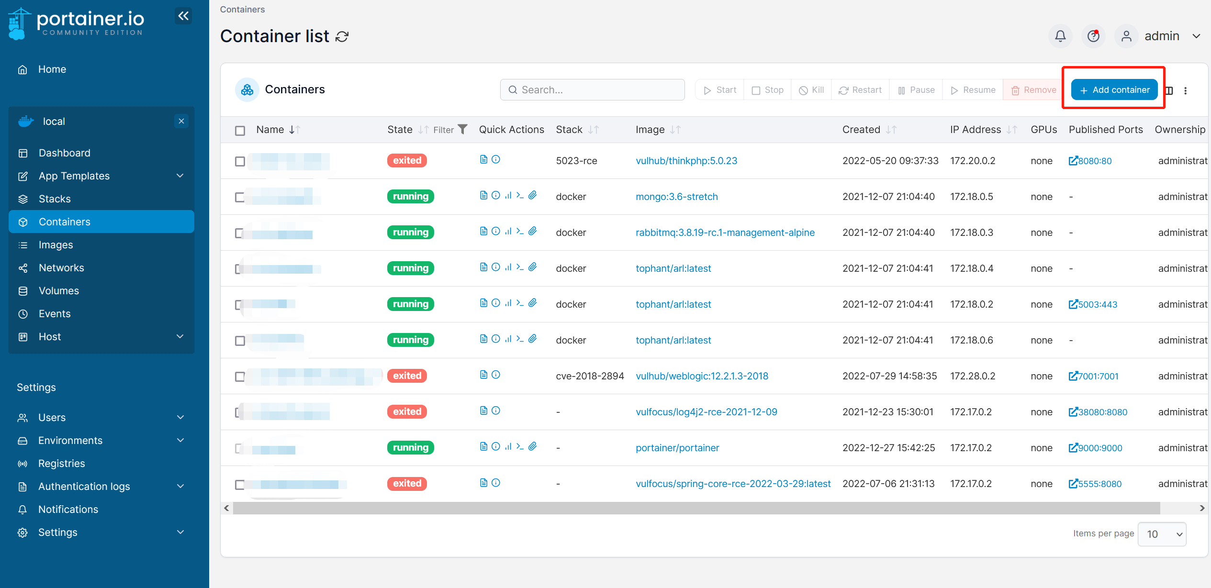Open logs icon for mongo:3.6-stretch container

point(483,195)
